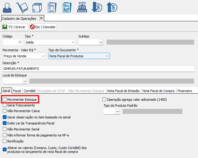Click the dollar coin with down arrow

(x=97, y=7)
